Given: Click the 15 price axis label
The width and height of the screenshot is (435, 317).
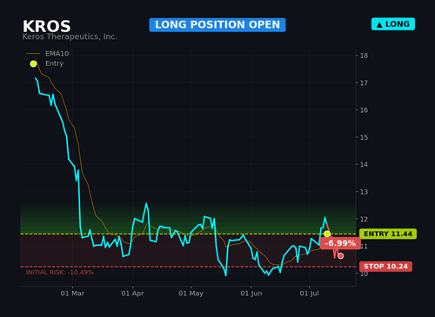Looking at the screenshot, I should click(x=364, y=137).
